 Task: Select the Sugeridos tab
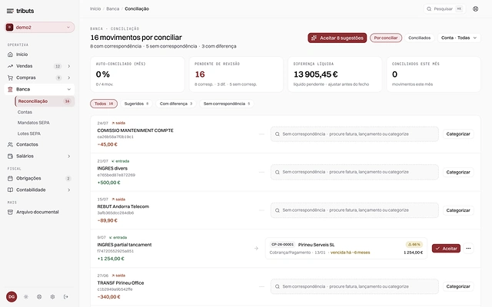coord(137,104)
